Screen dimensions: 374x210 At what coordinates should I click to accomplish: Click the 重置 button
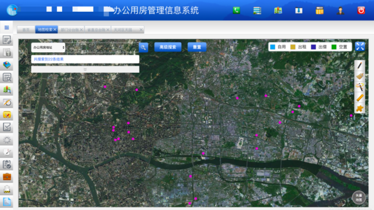click(x=197, y=47)
